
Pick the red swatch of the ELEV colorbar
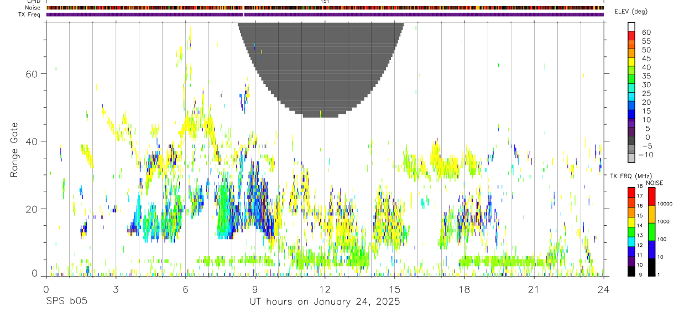631,36
